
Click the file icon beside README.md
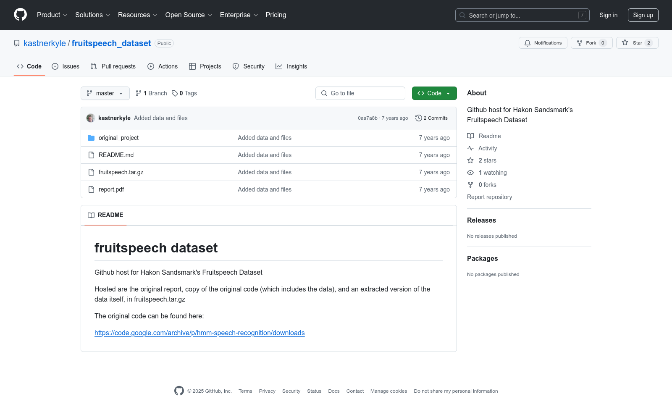pos(91,155)
